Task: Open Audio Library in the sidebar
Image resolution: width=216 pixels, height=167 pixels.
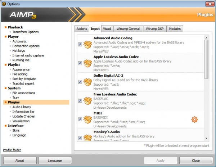Action: [22, 107]
